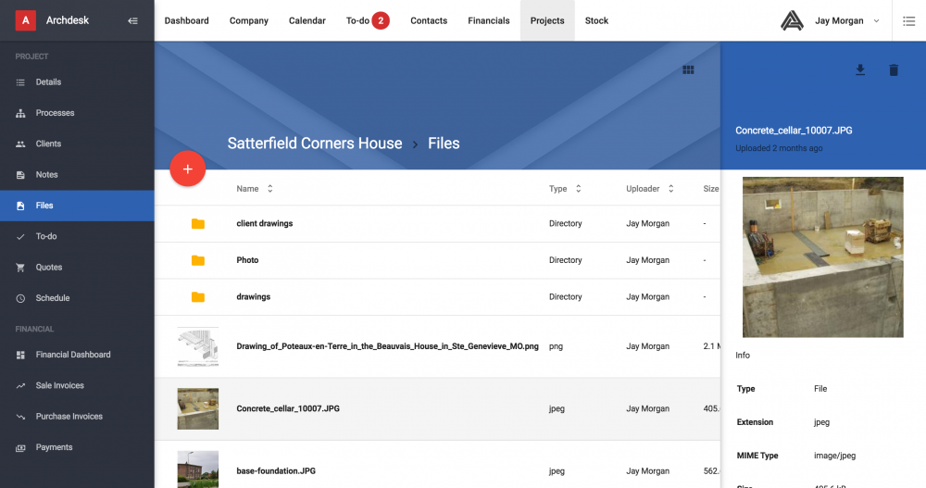Click the drawings folder icon

[198, 296]
